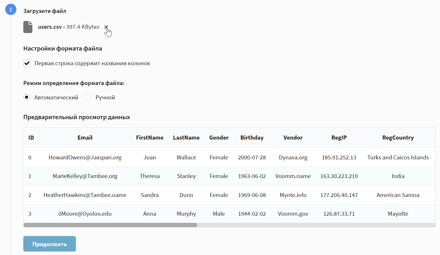The height and width of the screenshot is (255, 440).
Task: Click first name Theresa cell
Action: (x=150, y=176)
